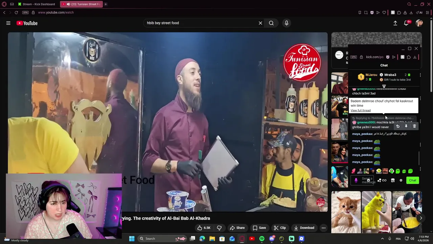Open Kick chat settings gear
The height and width of the screenshot is (244, 433).
tap(401, 180)
